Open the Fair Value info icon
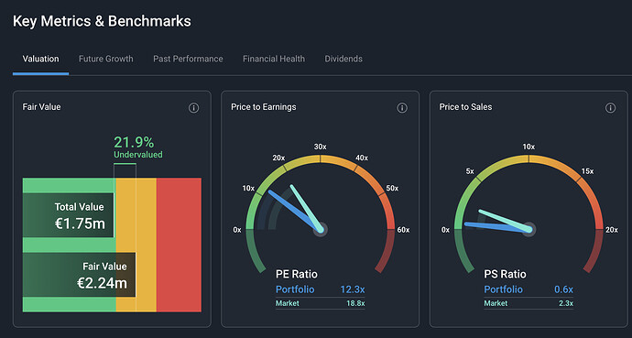This screenshot has height=338, width=632. [193, 108]
